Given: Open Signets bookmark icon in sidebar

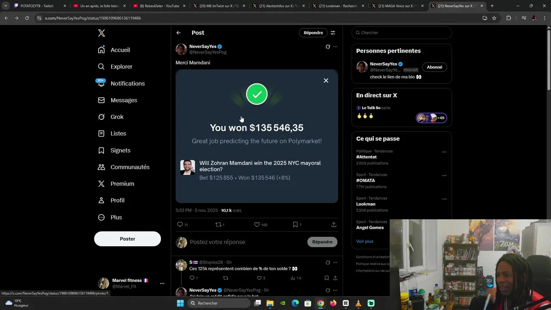Looking at the screenshot, I should (101, 150).
